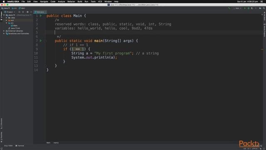Click the highlighted 1 == 1 condition on line 9

pyautogui.click(x=78, y=49)
